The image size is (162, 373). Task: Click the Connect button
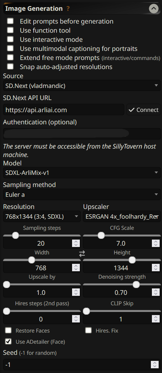(143, 110)
